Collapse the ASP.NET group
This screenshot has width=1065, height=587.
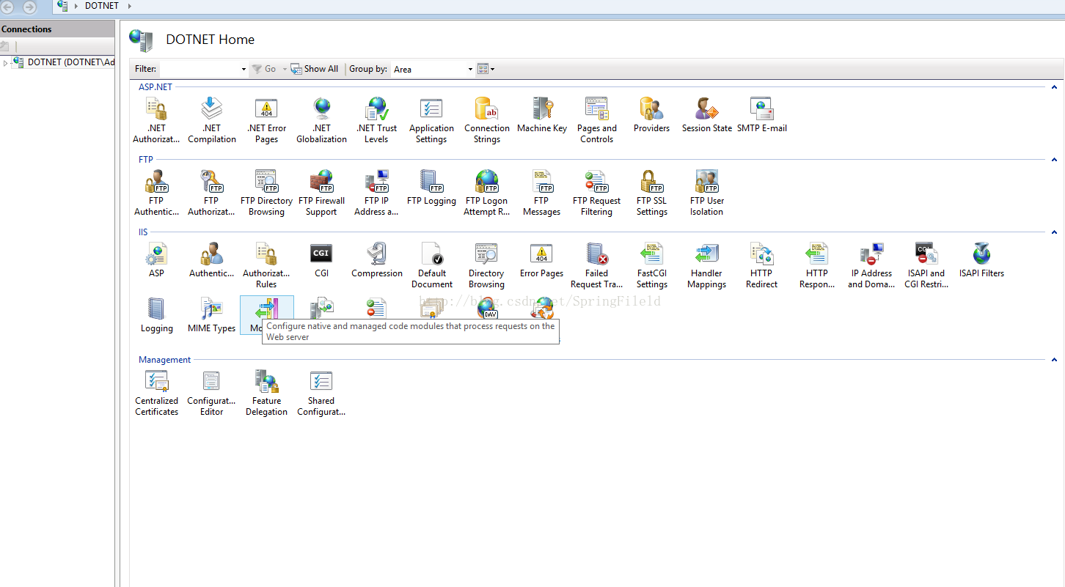[1054, 87]
